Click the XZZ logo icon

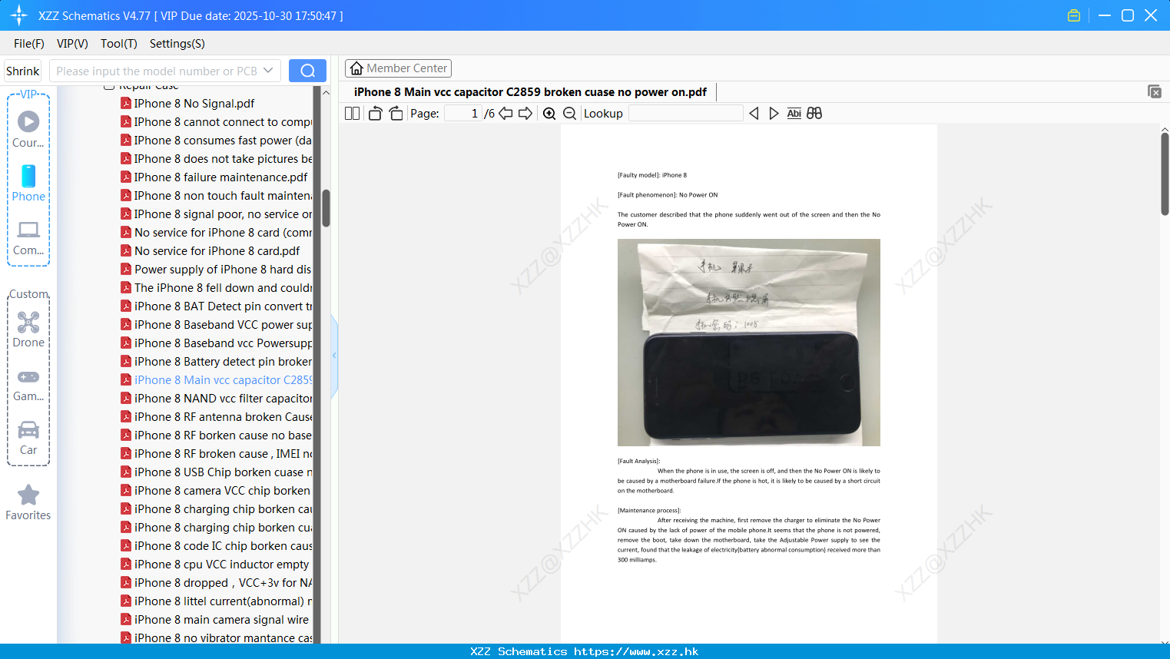click(19, 15)
